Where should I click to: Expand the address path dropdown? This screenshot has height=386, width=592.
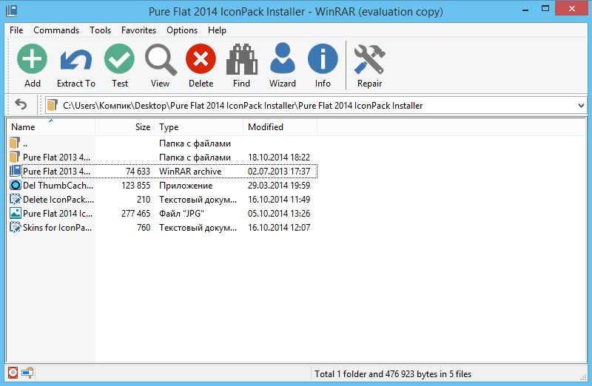(x=581, y=106)
